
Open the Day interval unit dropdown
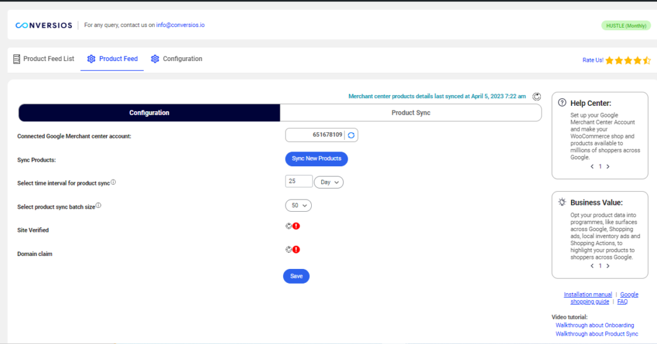click(329, 182)
